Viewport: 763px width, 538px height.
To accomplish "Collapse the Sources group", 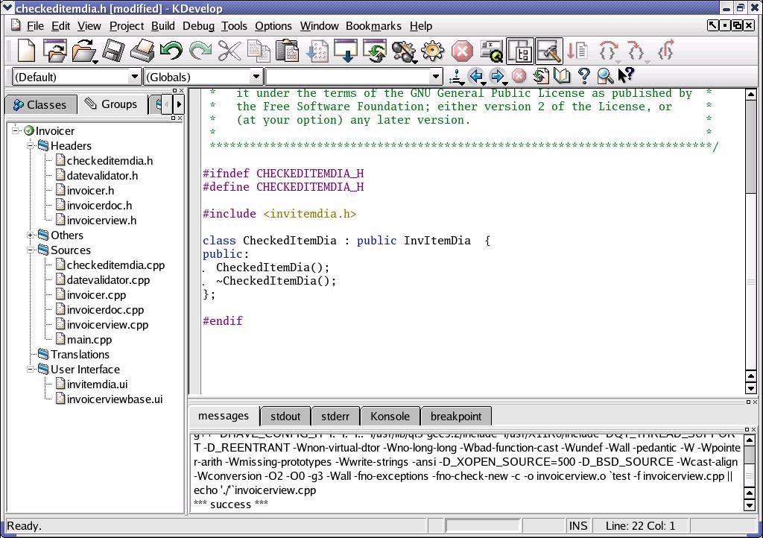I will pos(30,250).
